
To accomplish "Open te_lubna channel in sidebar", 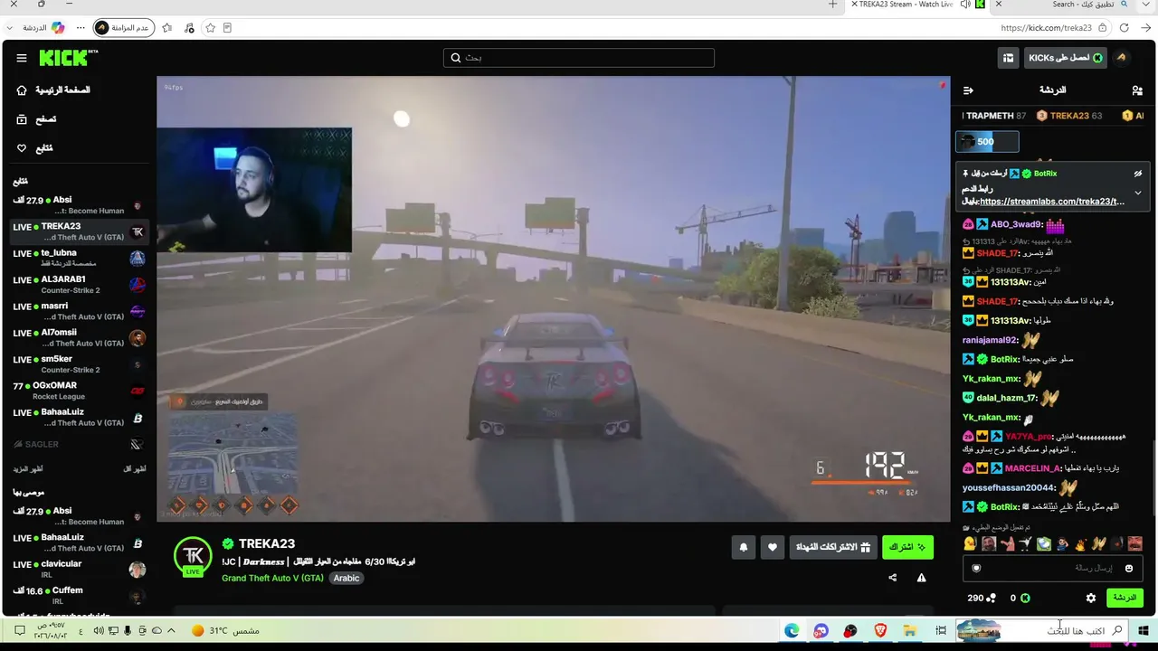I will coord(78,258).
